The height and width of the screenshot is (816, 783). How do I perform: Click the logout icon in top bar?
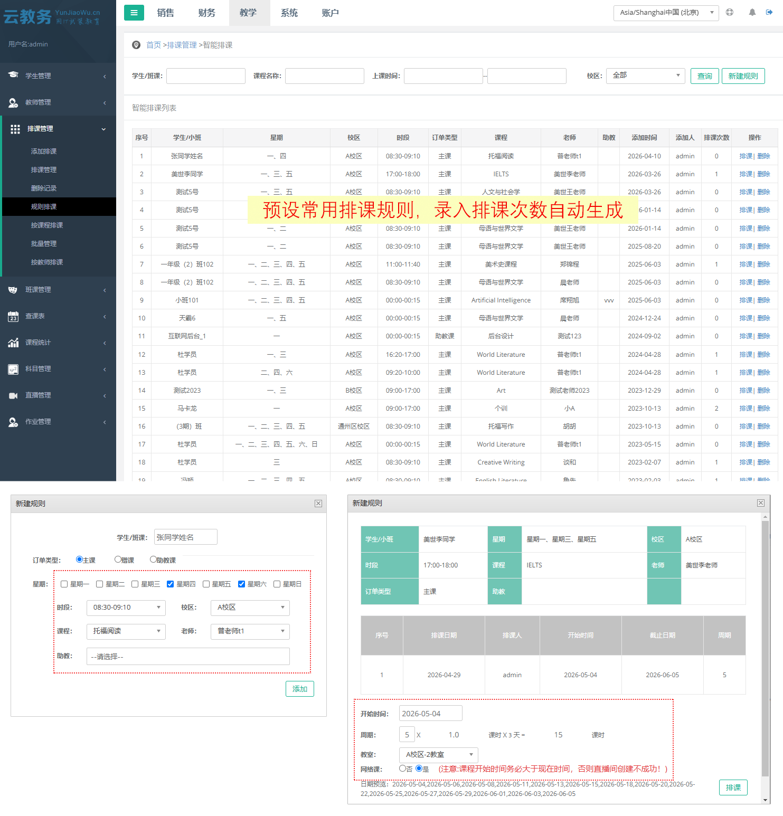click(x=769, y=12)
